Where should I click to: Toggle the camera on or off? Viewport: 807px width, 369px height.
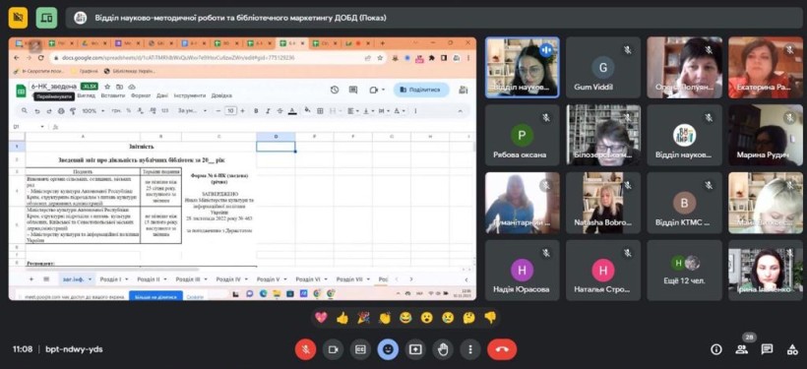[333, 349]
